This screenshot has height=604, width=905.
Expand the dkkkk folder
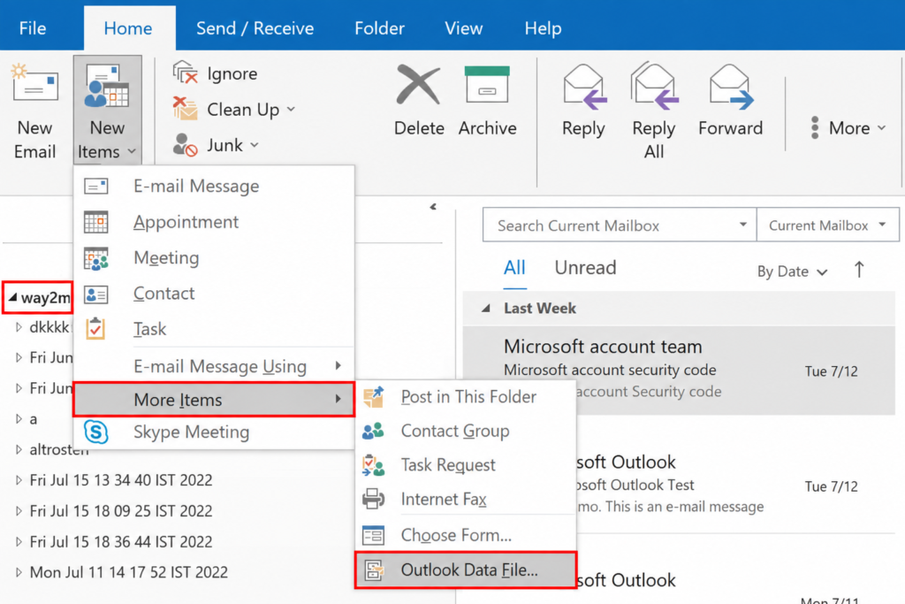(x=19, y=327)
